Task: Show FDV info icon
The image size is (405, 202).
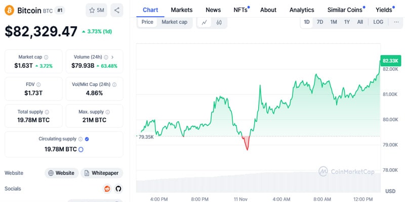Action: coord(38,84)
